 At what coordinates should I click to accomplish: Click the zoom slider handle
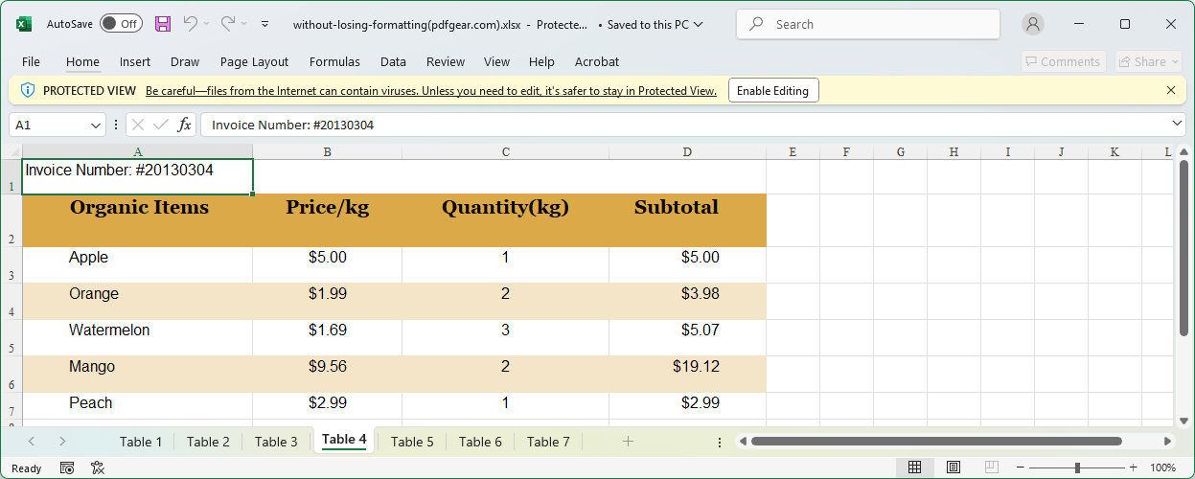(1078, 468)
